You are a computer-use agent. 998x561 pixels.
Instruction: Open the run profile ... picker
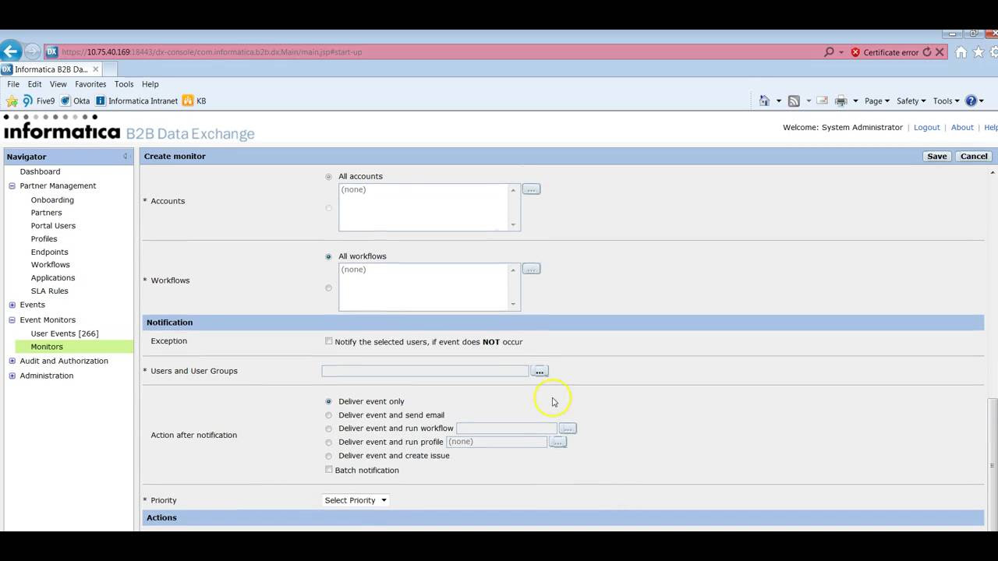point(557,442)
